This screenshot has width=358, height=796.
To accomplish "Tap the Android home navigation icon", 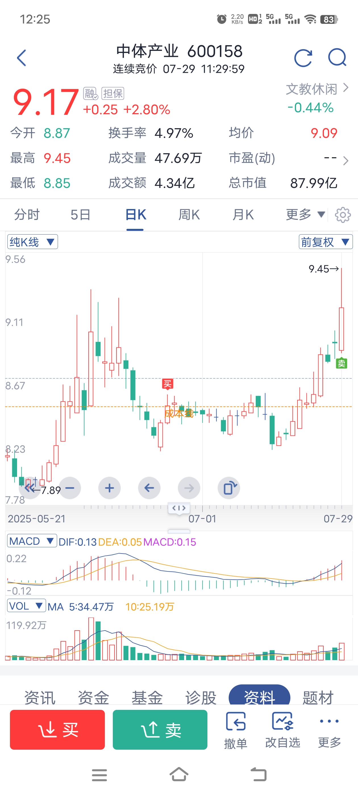I will [x=179, y=774].
